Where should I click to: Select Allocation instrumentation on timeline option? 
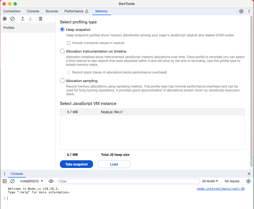tap(62, 51)
